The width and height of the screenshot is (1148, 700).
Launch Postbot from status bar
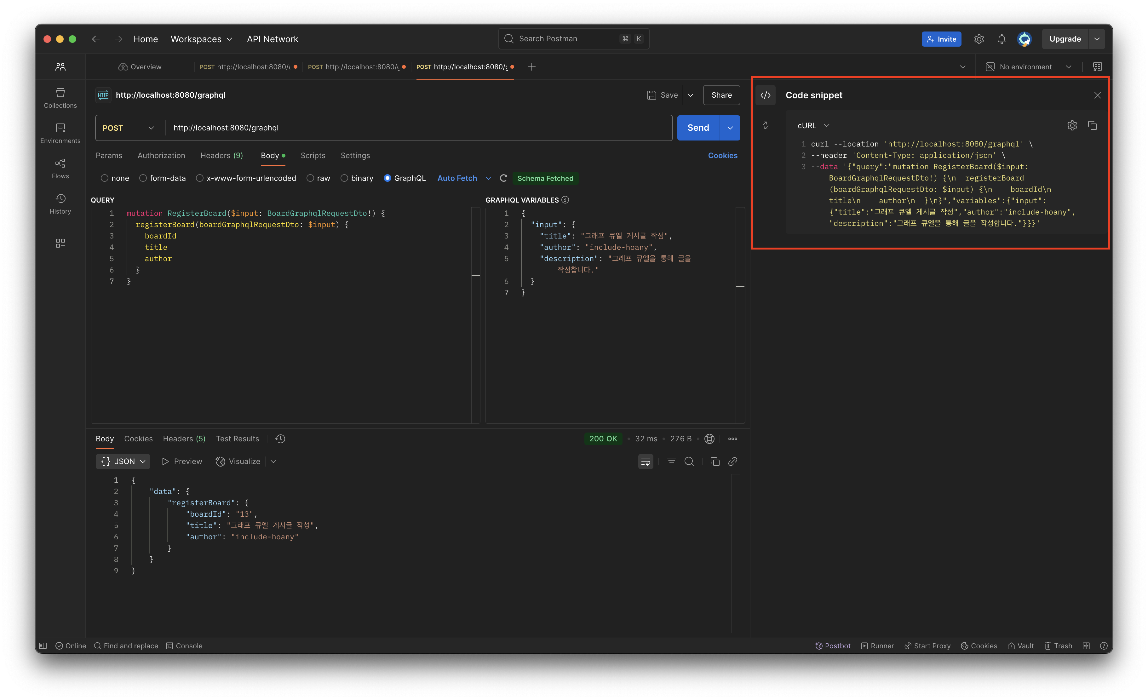[x=833, y=645]
